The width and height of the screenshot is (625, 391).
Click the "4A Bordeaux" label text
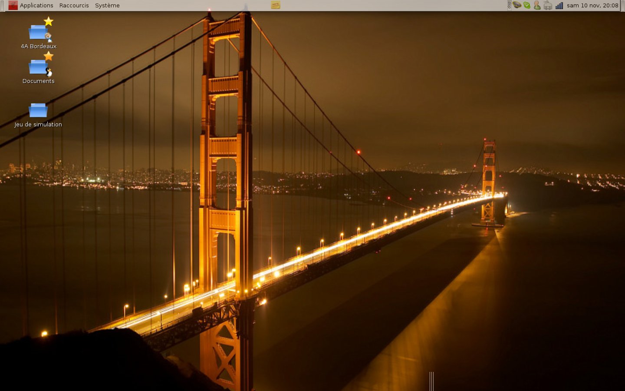[x=39, y=46]
